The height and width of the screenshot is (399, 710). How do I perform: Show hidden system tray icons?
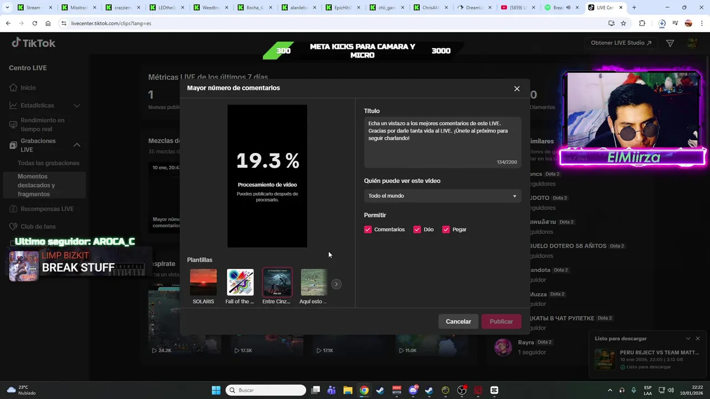(610, 390)
